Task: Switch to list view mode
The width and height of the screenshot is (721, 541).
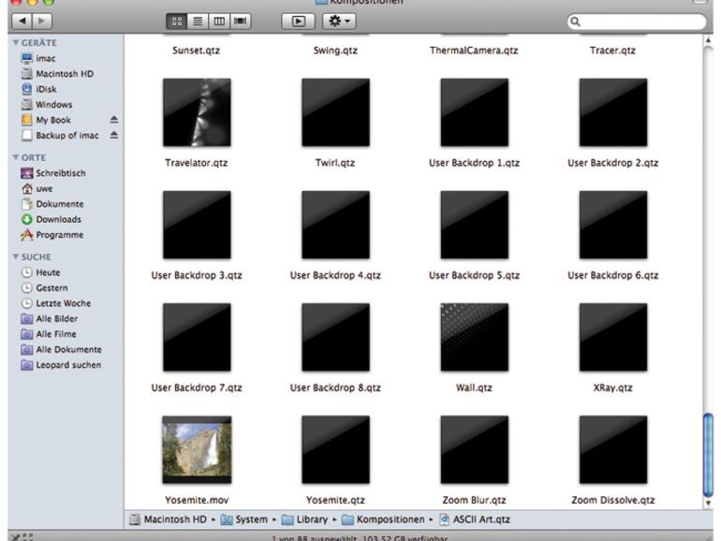Action: click(x=197, y=20)
